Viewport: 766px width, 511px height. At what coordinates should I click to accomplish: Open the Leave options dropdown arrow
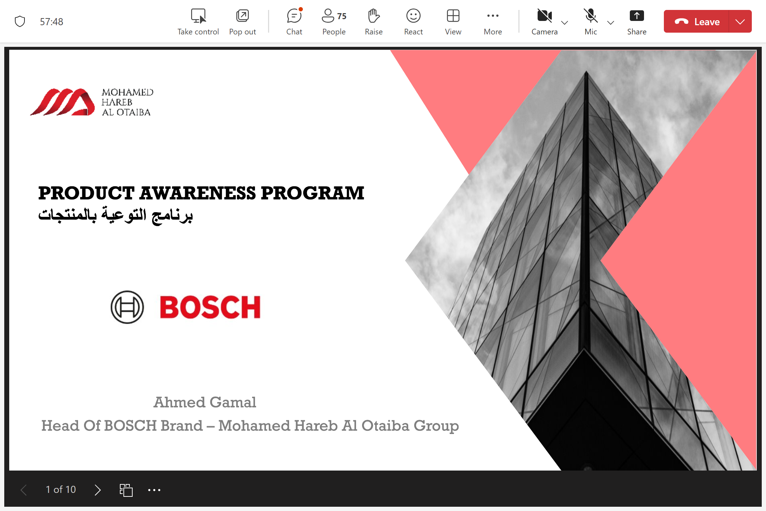point(740,22)
